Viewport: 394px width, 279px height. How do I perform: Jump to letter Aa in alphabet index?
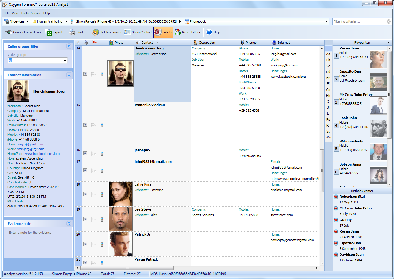[x=328, y=54]
